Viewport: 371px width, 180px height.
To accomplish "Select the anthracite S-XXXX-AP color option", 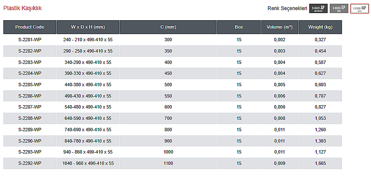I will click(x=318, y=8).
